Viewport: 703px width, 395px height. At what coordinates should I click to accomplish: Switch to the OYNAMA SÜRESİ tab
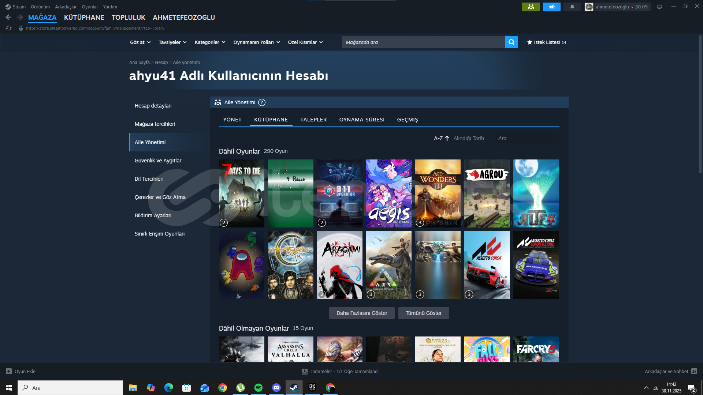(x=362, y=120)
